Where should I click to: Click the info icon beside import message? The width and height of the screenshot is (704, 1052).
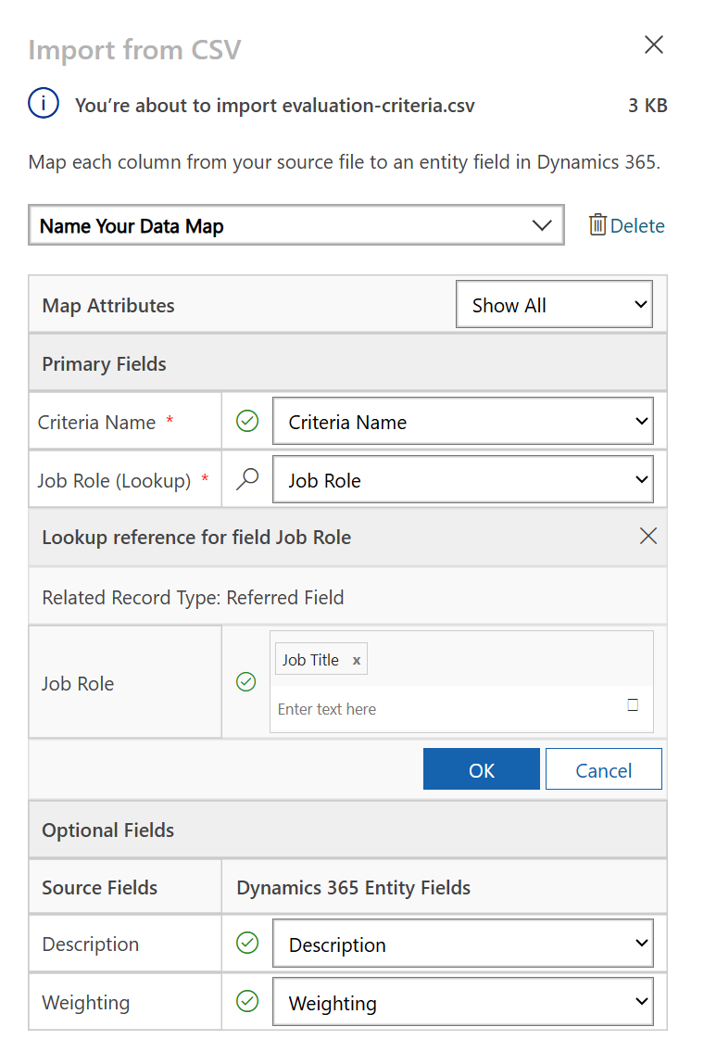point(44,105)
